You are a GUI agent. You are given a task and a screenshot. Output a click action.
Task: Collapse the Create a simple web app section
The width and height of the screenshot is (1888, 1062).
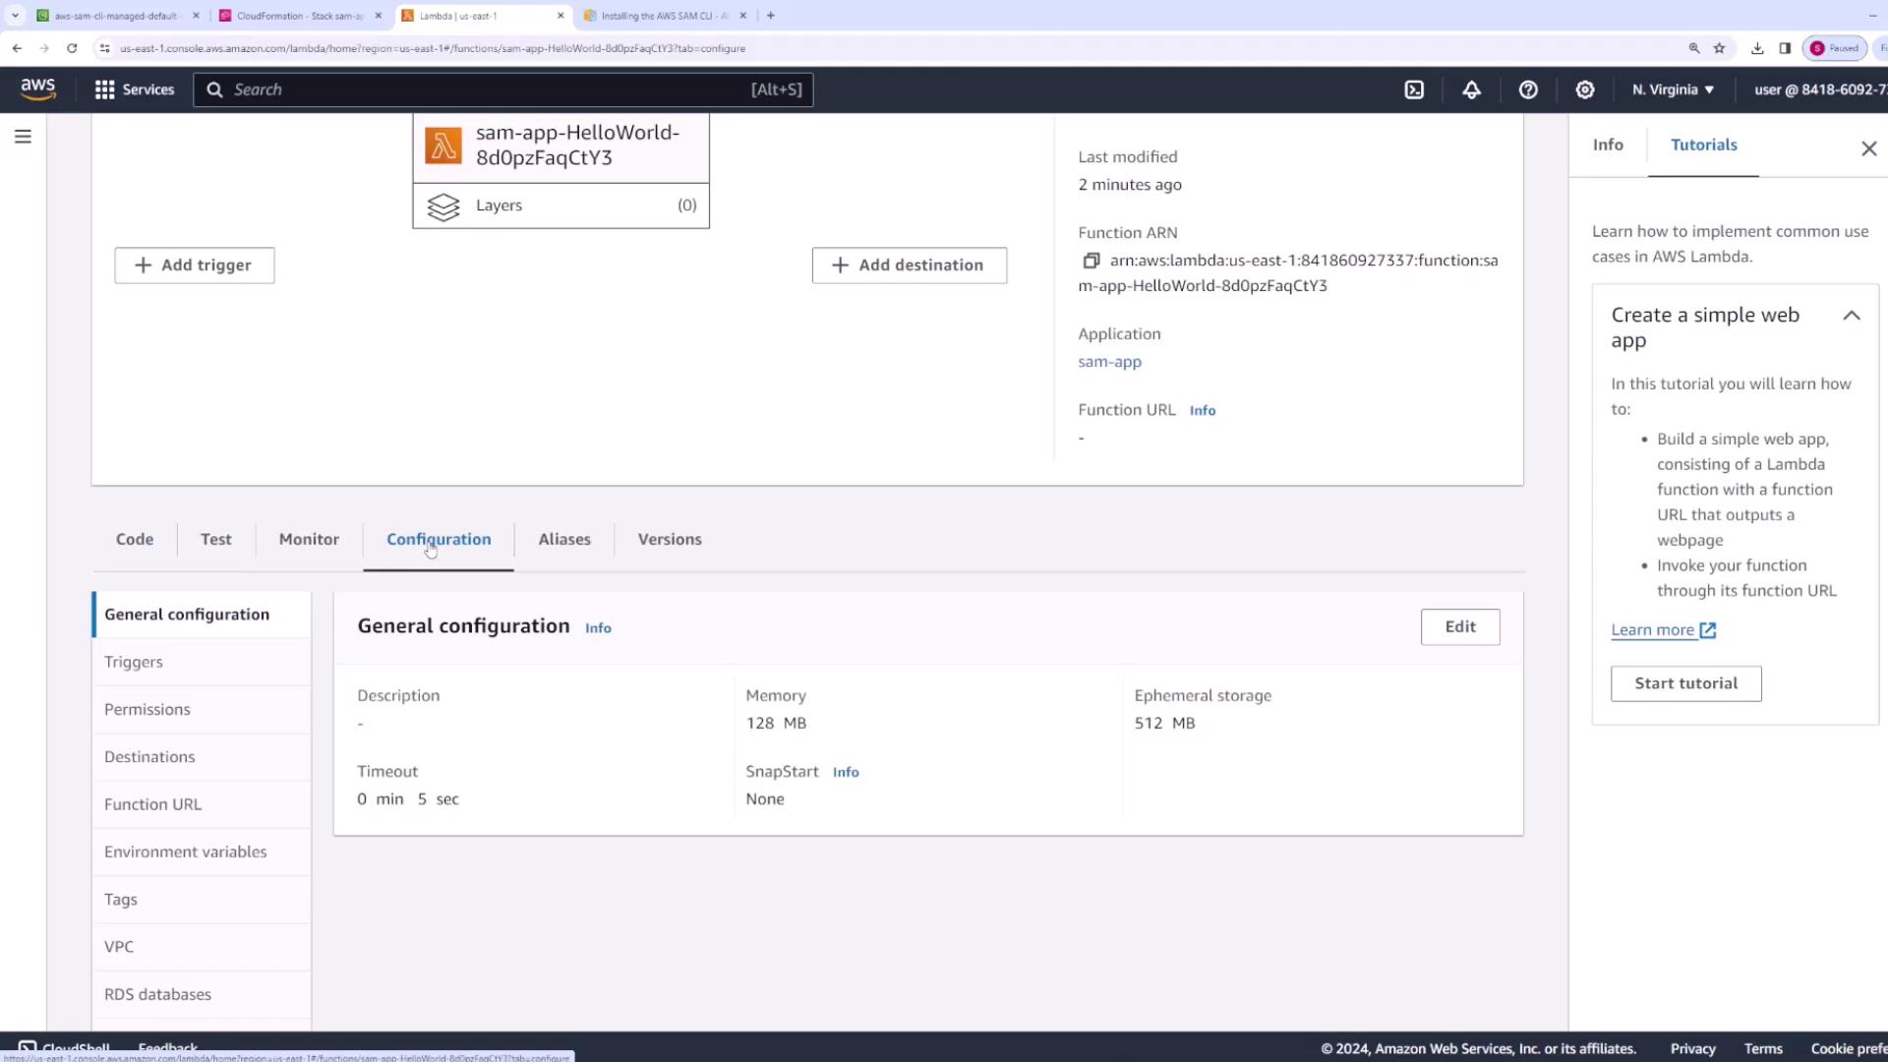[1851, 316]
